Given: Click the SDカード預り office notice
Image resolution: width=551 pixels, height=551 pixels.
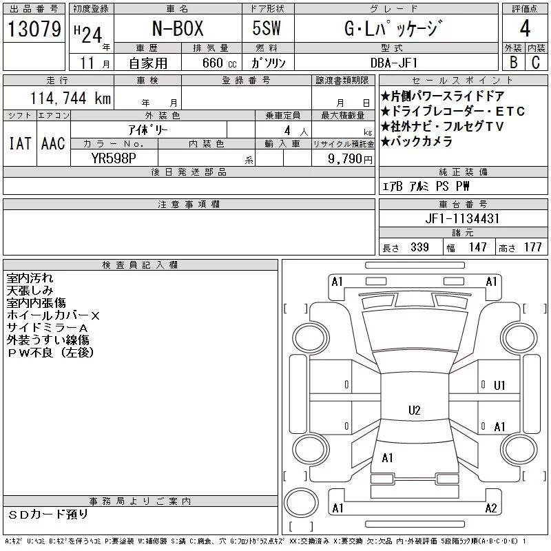Looking at the screenshot, I should click(x=48, y=514).
